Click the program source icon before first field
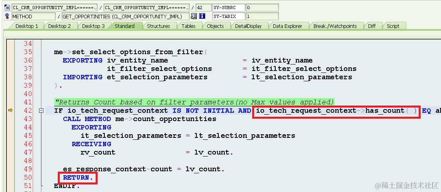Screen dimensions: 441x192 point(7,8)
